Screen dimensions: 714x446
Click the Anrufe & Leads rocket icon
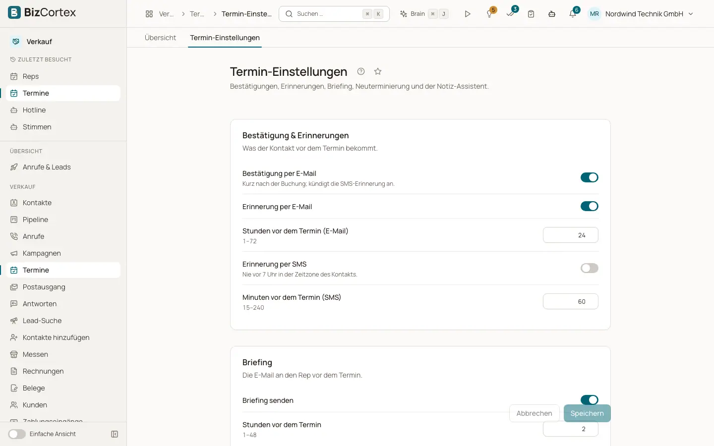tap(14, 167)
